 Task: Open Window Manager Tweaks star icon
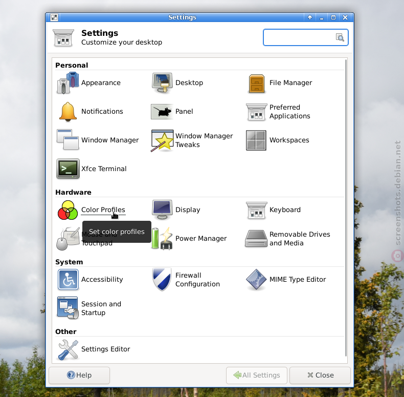162,140
